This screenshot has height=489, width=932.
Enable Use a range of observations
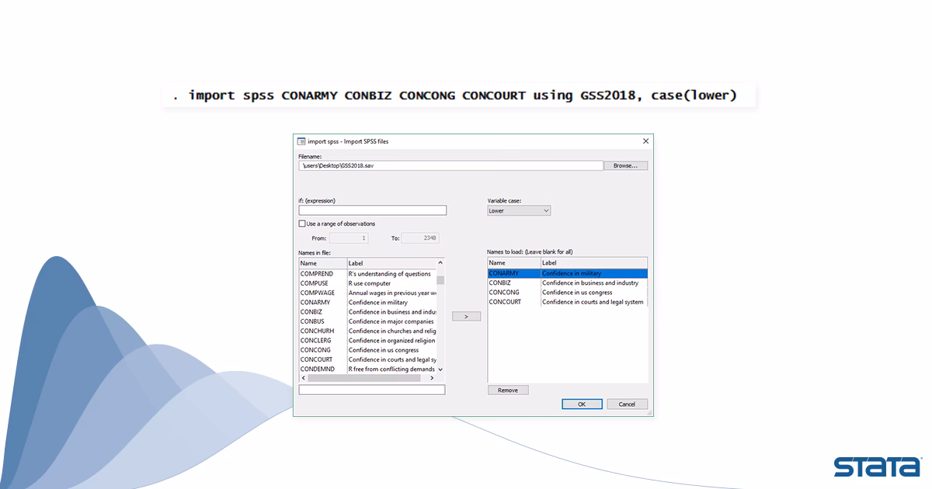[301, 223]
